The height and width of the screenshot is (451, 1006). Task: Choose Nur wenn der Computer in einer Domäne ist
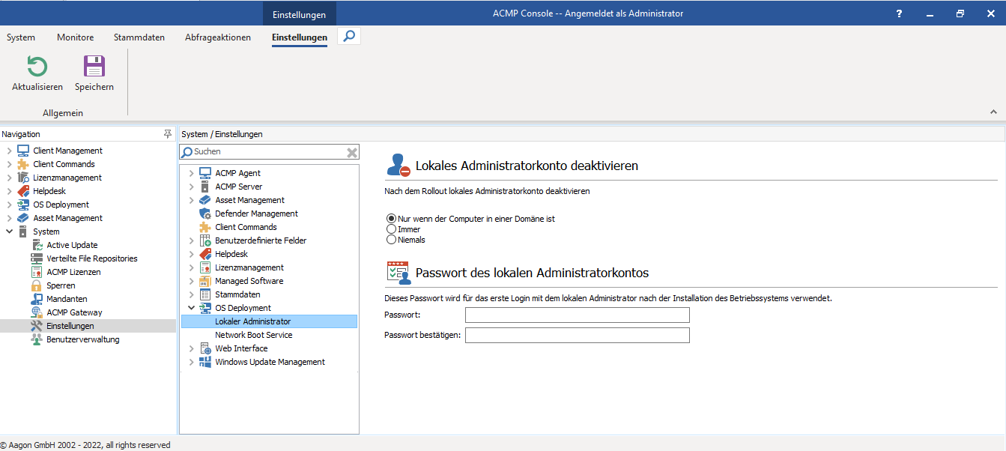[390, 217]
